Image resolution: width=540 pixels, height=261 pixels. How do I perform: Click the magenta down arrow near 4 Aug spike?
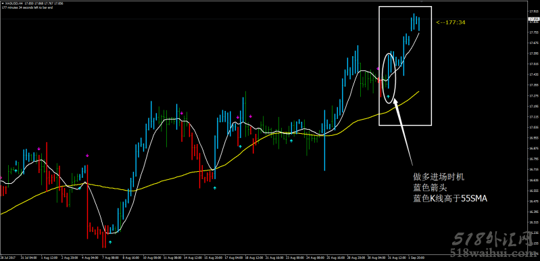point(87,156)
